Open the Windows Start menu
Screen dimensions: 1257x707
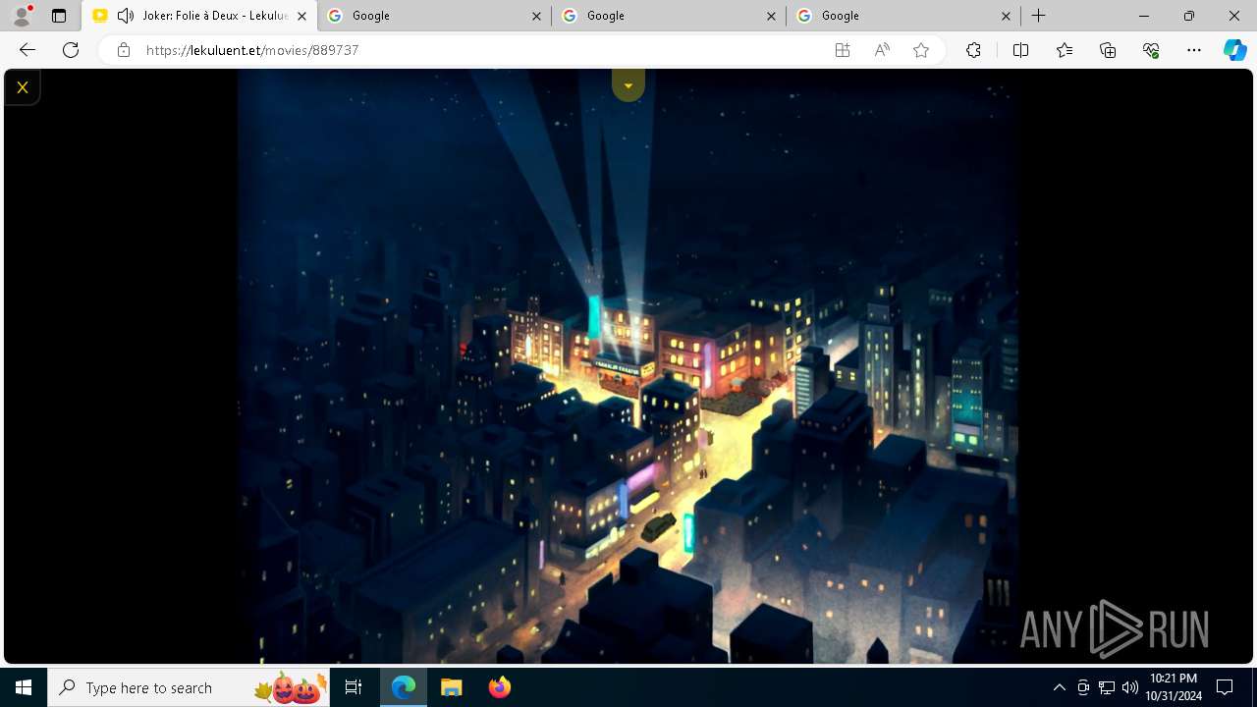(x=24, y=687)
